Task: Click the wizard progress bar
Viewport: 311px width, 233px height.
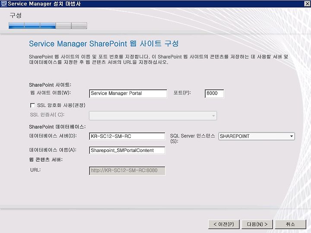Action: (x=48, y=25)
